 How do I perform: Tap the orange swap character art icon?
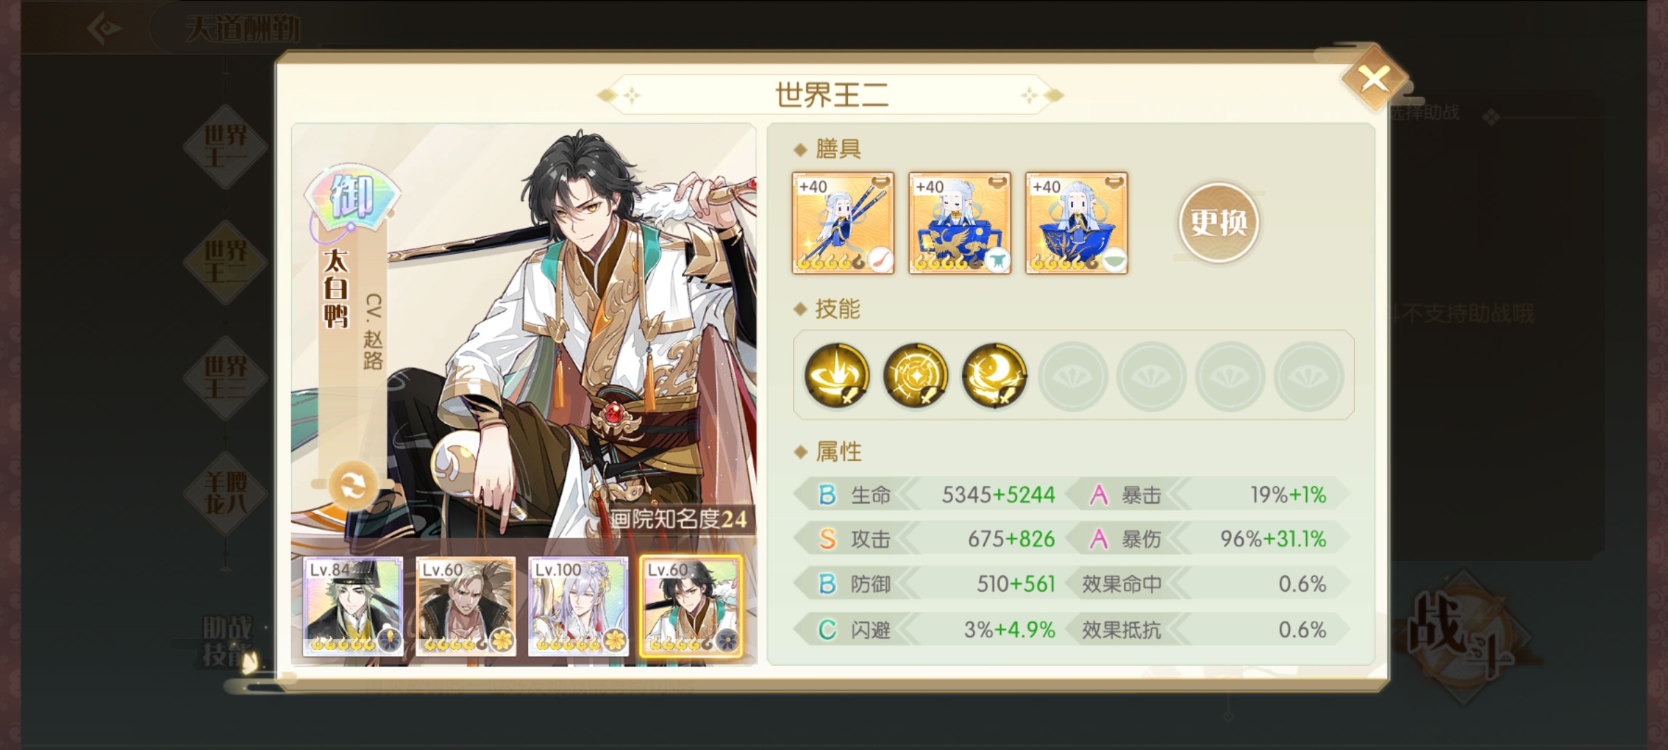coord(353,486)
